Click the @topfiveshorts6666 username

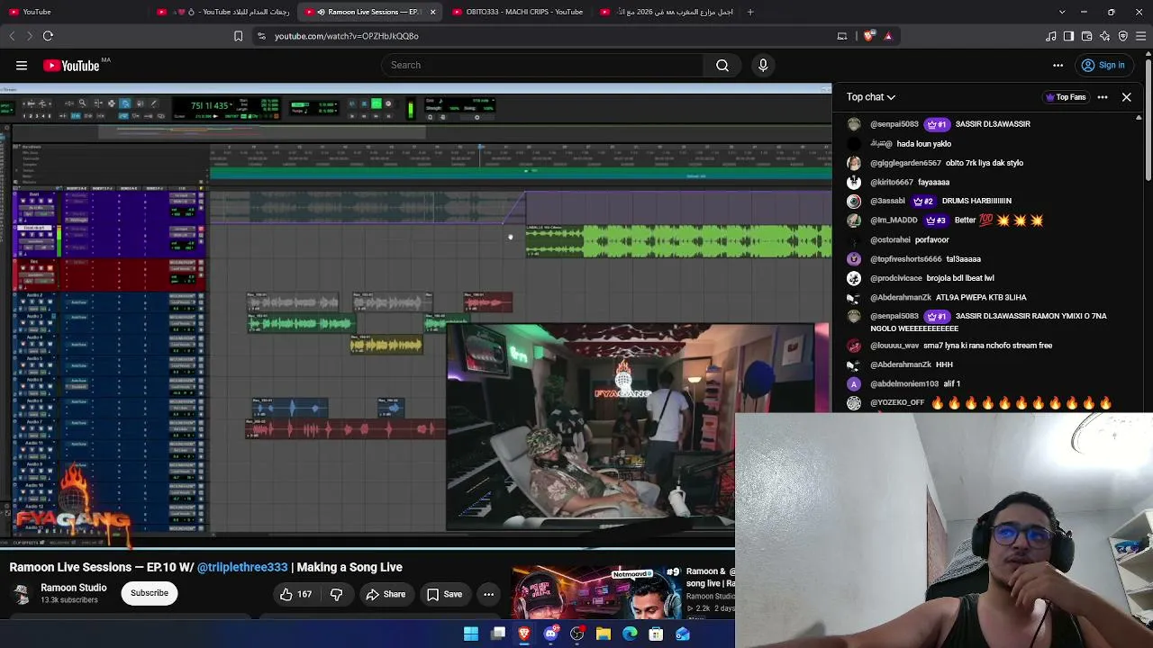(x=906, y=259)
